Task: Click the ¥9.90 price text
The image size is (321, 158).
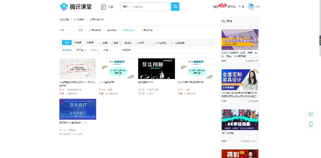Action: click(x=141, y=93)
